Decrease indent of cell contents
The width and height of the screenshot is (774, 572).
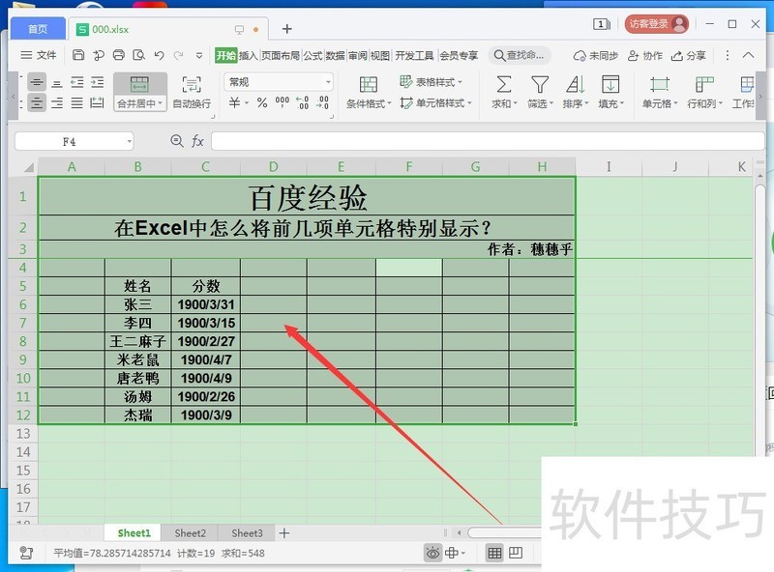[77, 82]
